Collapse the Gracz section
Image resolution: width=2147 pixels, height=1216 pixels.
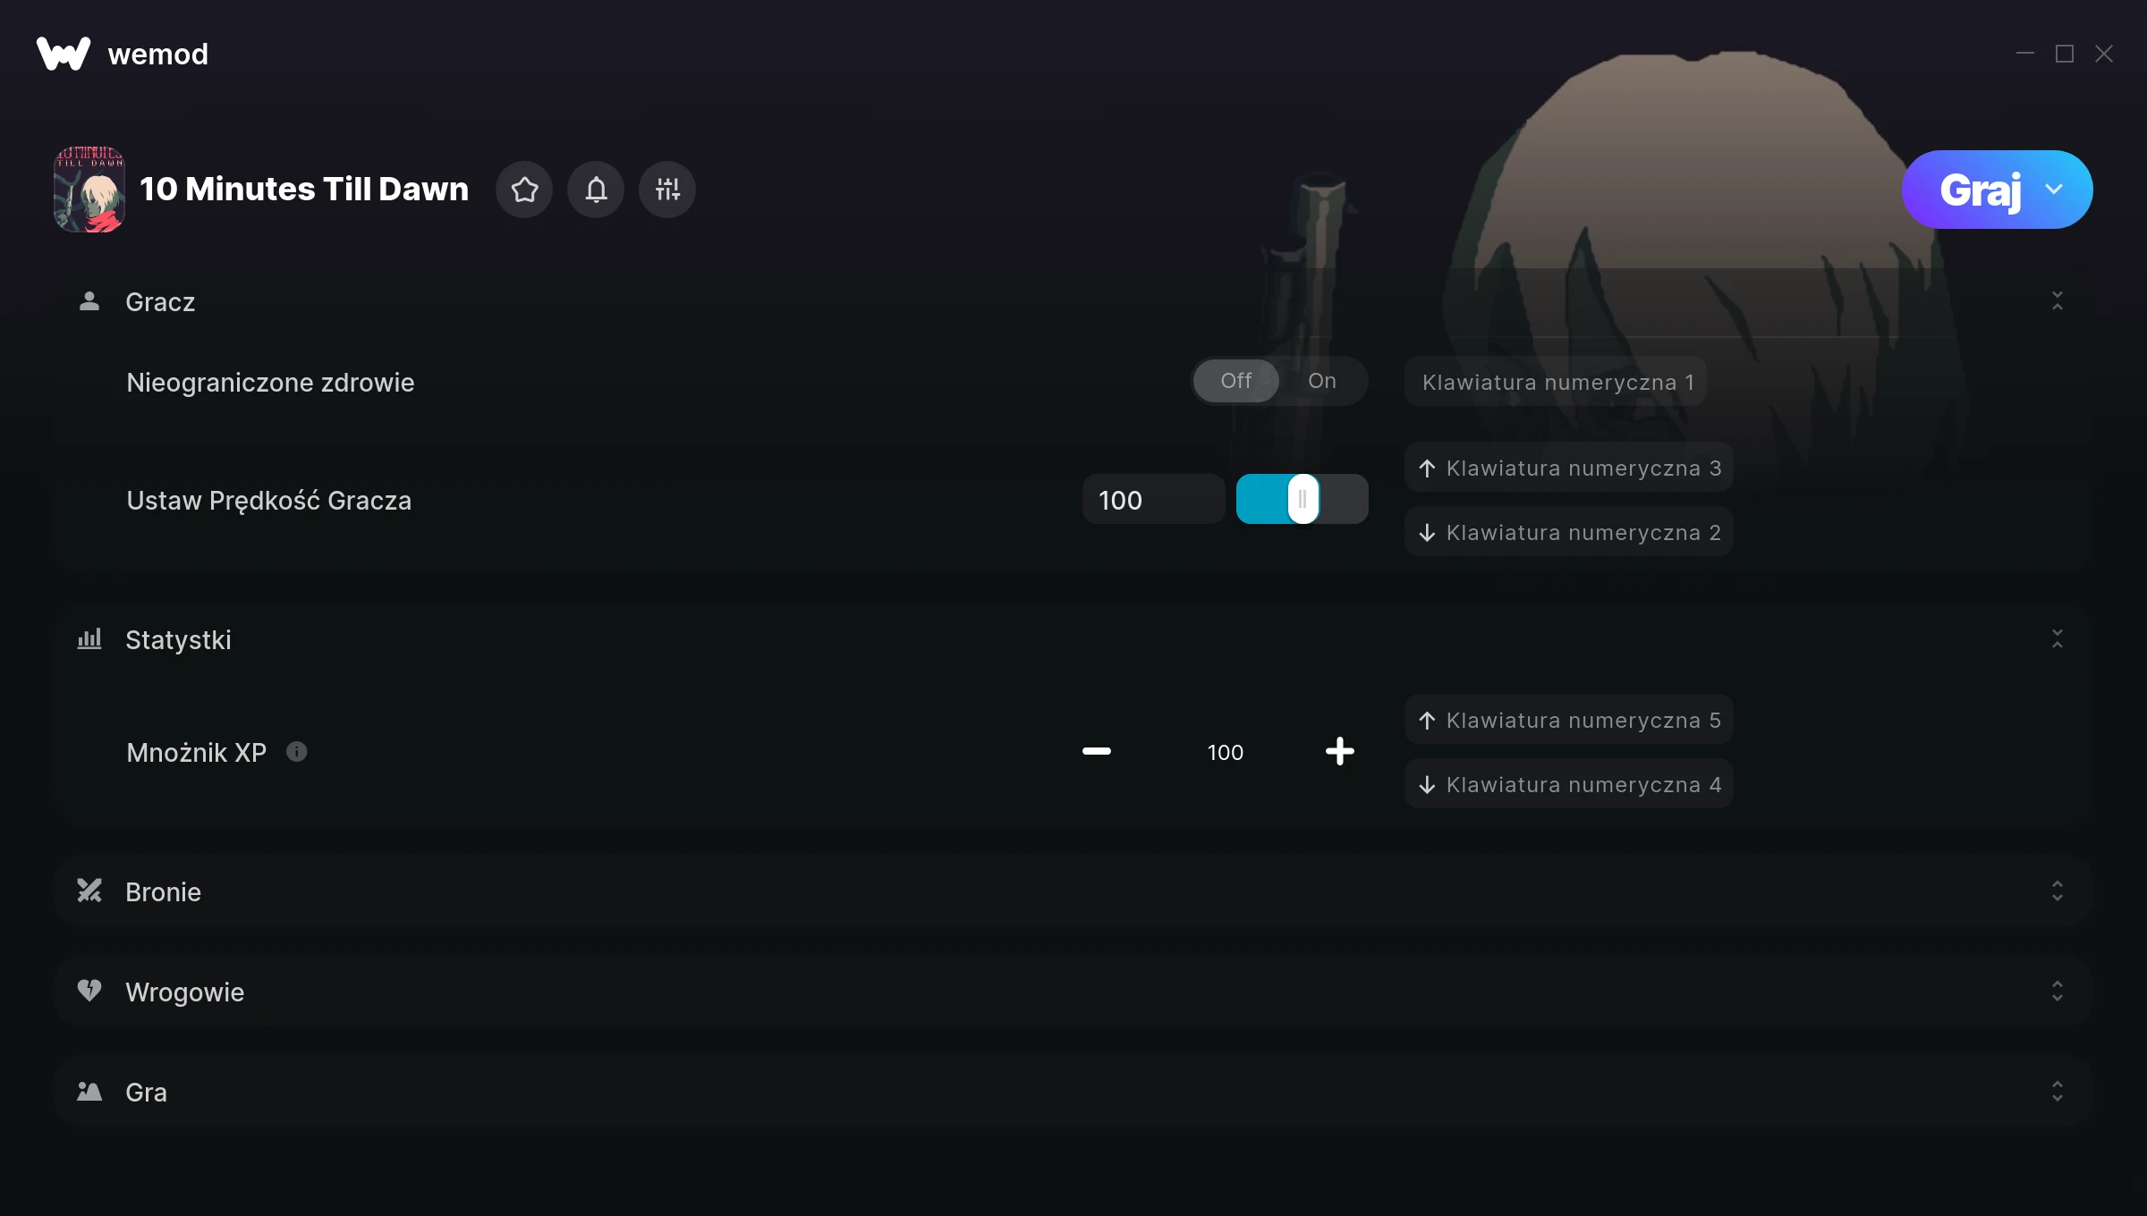click(x=2057, y=301)
